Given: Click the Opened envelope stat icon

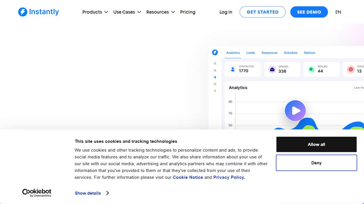Looking at the screenshot, I should pyautogui.click(x=272, y=69).
